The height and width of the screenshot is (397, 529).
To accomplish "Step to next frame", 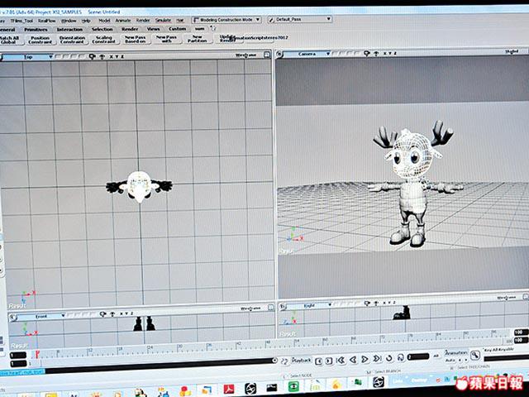I will [329, 361].
